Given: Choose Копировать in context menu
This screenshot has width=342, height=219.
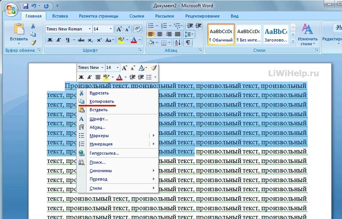Looking at the screenshot, I should click(x=117, y=102).
